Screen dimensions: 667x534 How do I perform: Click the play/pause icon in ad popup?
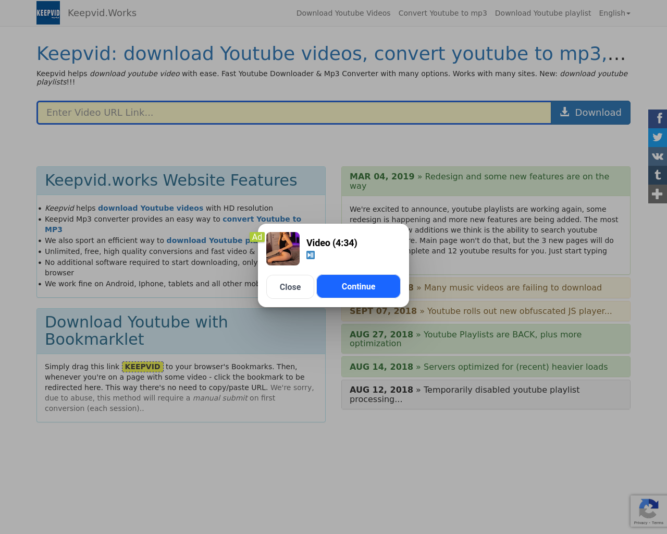(x=311, y=255)
